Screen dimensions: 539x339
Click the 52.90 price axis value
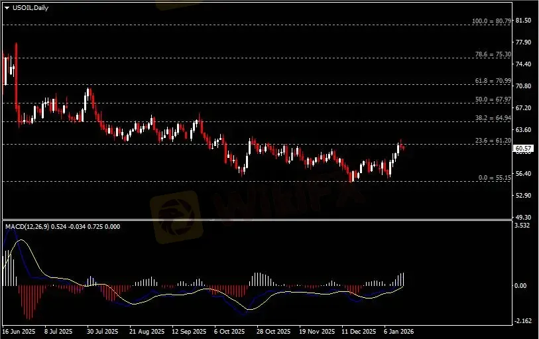coord(524,195)
